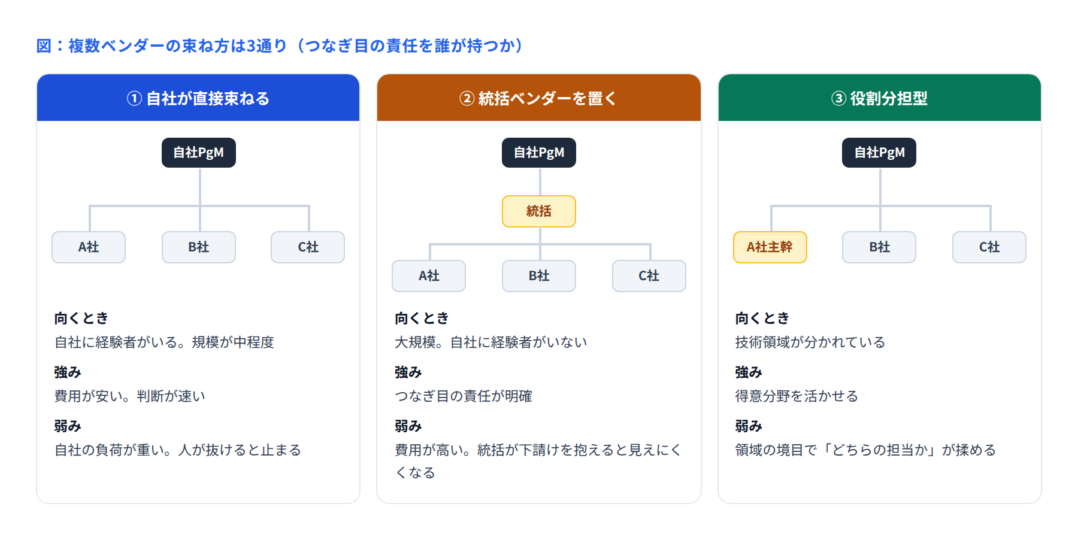The height and width of the screenshot is (540, 1078).
Task: Click the B社 box in the first card
Action: [x=199, y=247]
